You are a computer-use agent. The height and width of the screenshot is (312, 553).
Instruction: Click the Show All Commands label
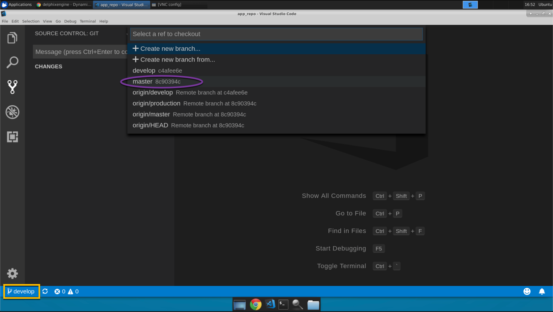point(334,196)
